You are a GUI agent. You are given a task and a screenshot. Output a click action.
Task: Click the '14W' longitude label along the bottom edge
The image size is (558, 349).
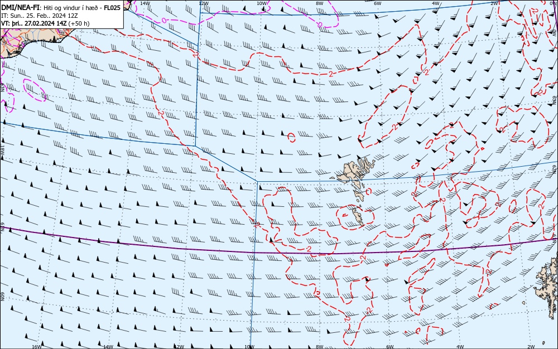[108, 347]
